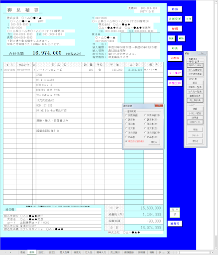Click the 日付 button
This screenshot has width=218, height=255.
(x=189, y=19)
